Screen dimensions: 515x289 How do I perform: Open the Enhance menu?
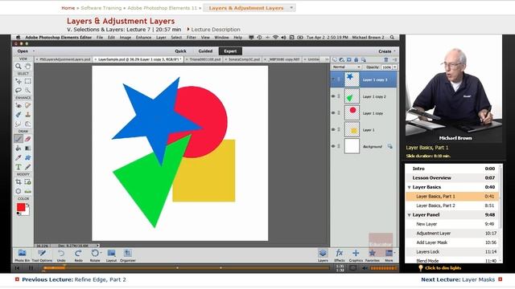(143, 38)
